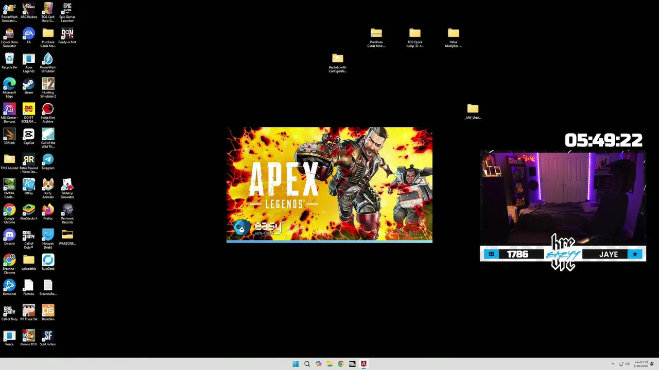The width and height of the screenshot is (659, 370).
Task: Click the Apex Legends splash screen image
Action: coord(329,184)
